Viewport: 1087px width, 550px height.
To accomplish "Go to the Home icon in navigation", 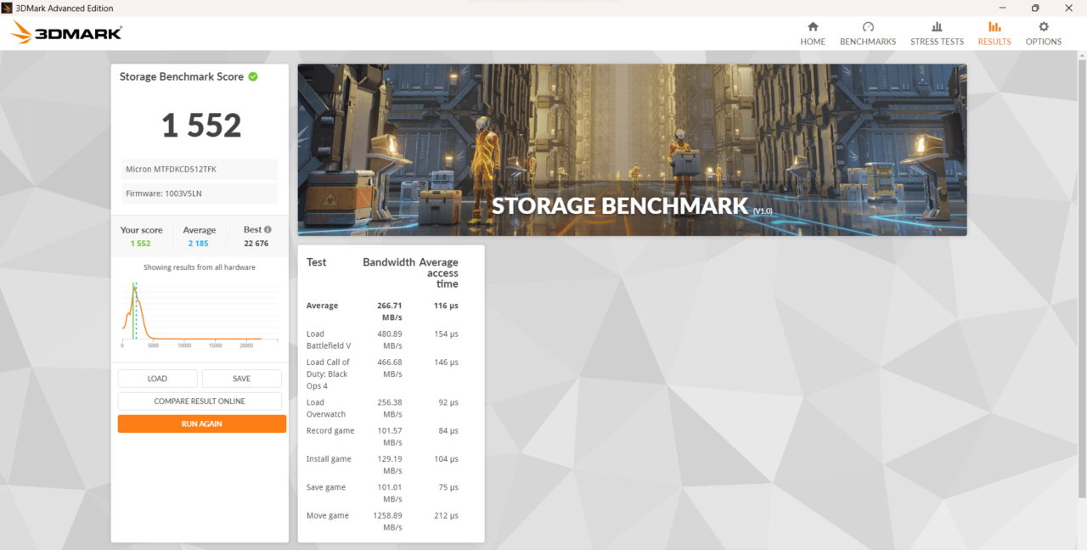I will pyautogui.click(x=813, y=27).
